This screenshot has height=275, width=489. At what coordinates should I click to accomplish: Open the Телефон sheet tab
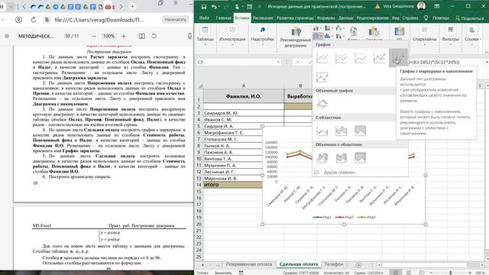[x=334, y=264]
